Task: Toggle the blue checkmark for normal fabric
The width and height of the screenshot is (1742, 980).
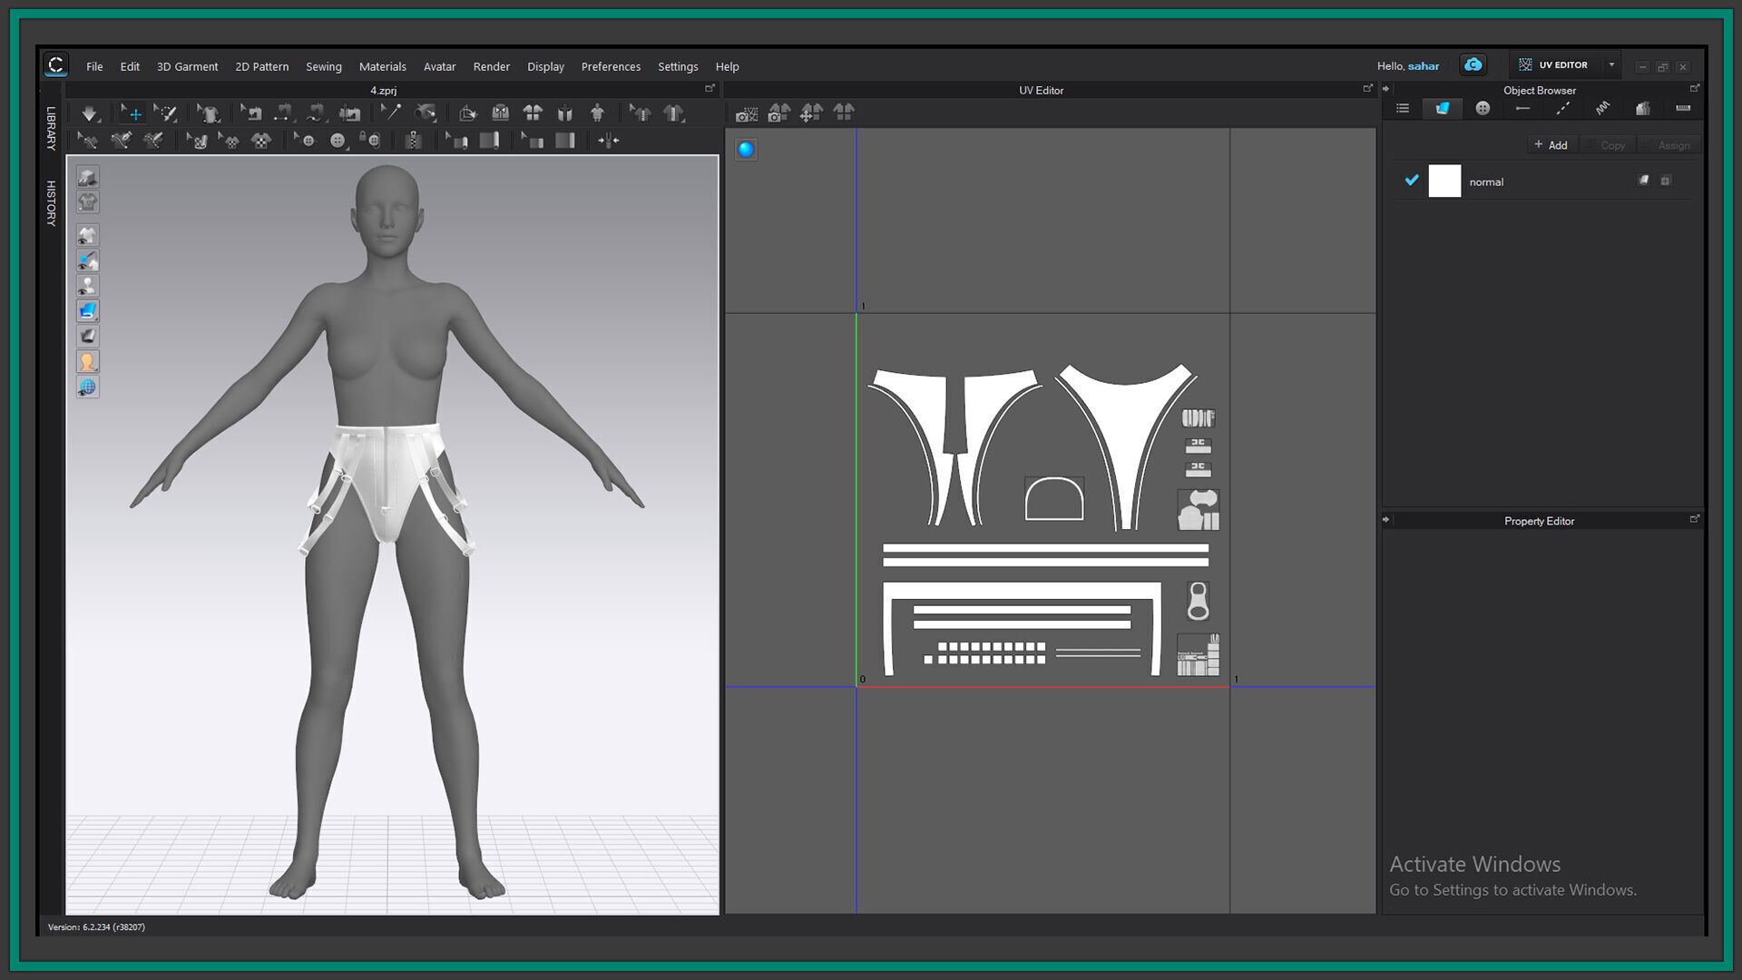Action: tap(1412, 181)
